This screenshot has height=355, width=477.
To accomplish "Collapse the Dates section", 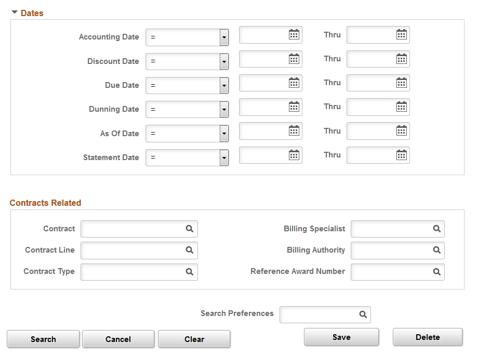I will click(14, 11).
